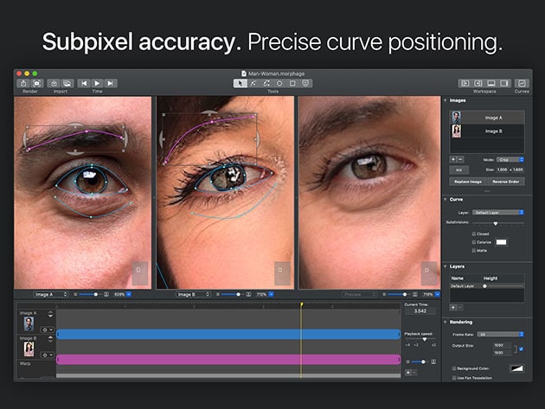The image size is (545, 409).
Task: Open the Preview viewer selector dropdown
Action: [x=360, y=294]
